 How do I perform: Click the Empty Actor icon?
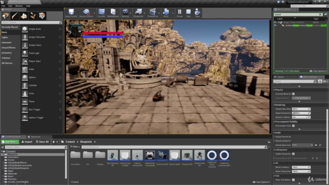click(x=25, y=29)
